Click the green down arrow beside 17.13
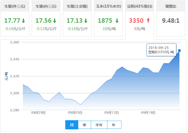The width and height of the screenshot is (188, 133). pos(86,21)
